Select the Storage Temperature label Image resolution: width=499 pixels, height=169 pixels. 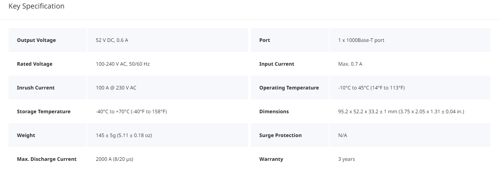44,111
